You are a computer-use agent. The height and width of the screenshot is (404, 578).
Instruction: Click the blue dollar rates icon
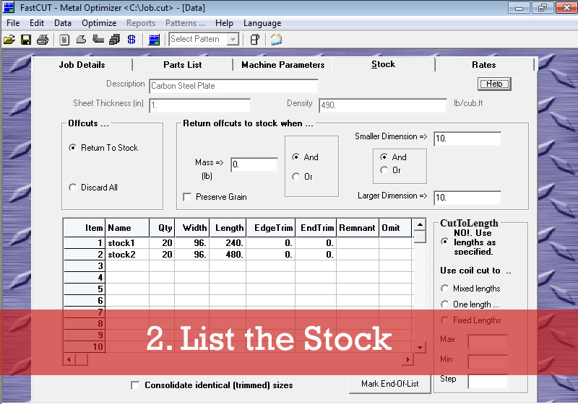tap(131, 40)
